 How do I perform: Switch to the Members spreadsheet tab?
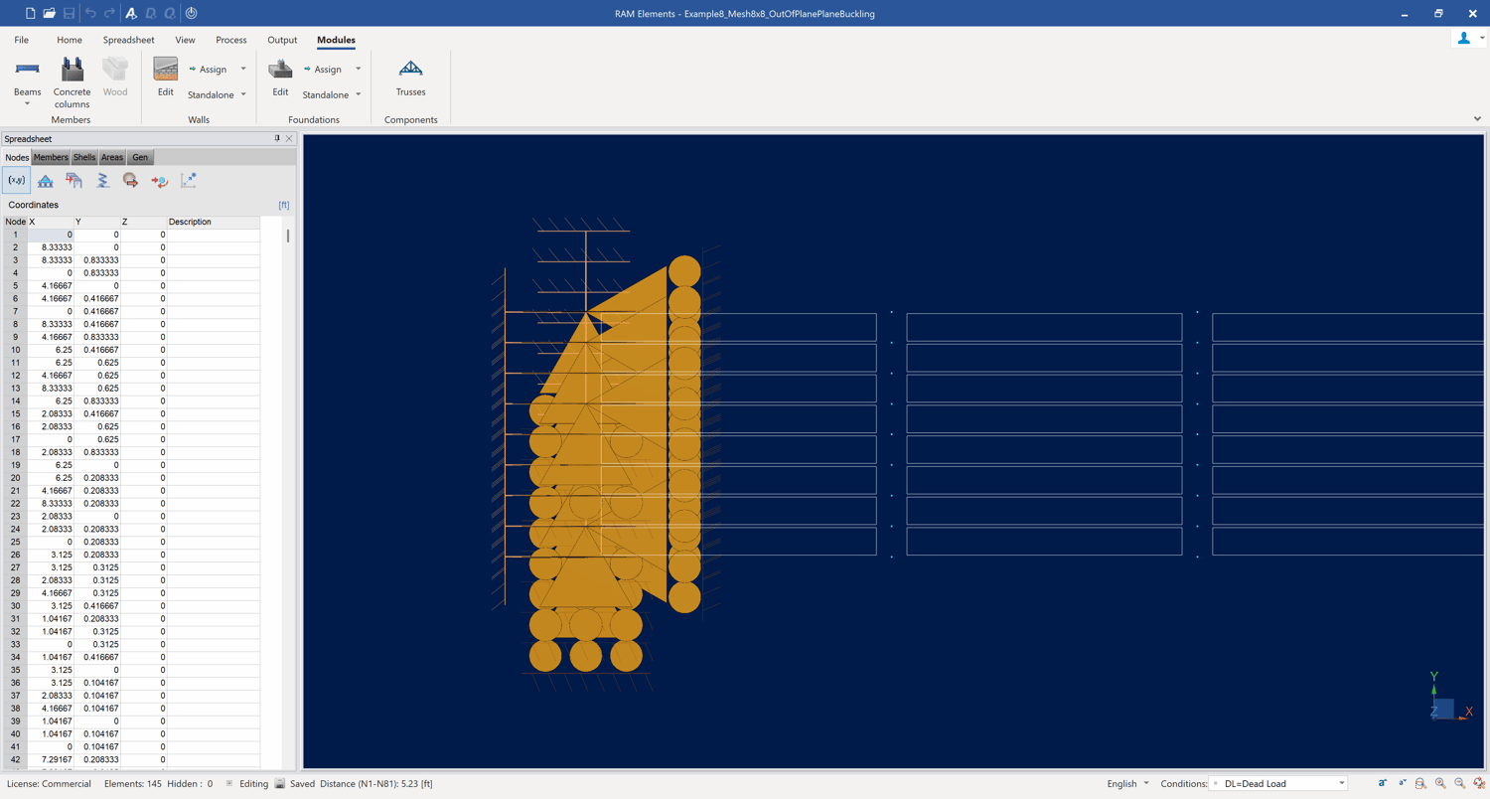click(51, 157)
